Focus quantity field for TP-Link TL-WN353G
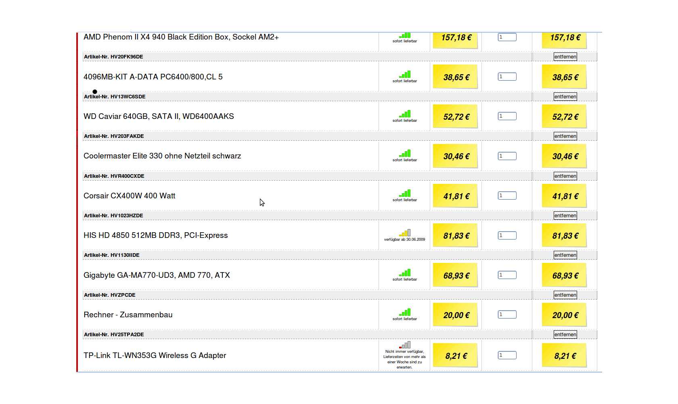The height and width of the screenshot is (404, 678). [507, 355]
